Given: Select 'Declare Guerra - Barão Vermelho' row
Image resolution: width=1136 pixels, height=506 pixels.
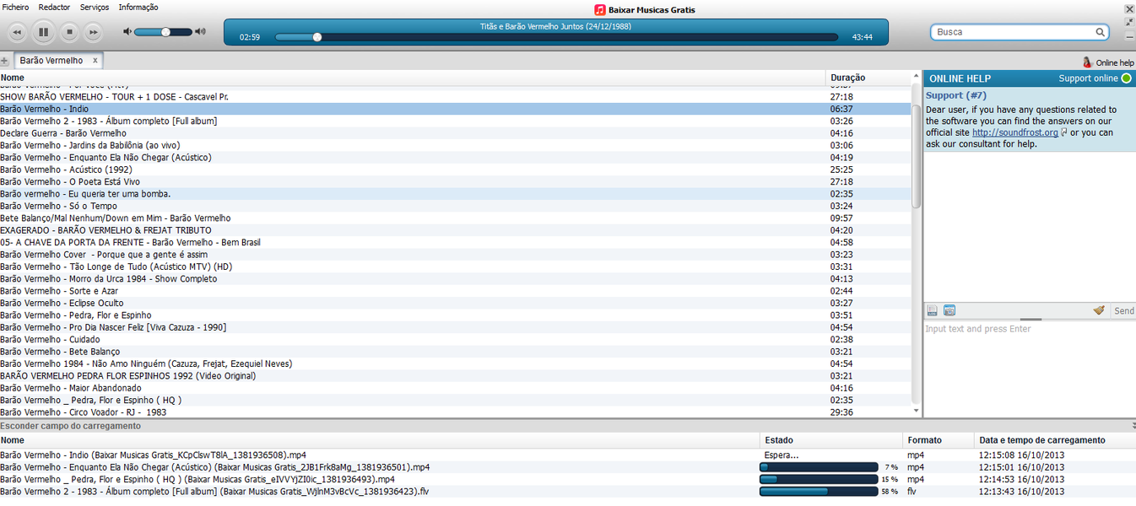Looking at the screenshot, I should 455,133.
